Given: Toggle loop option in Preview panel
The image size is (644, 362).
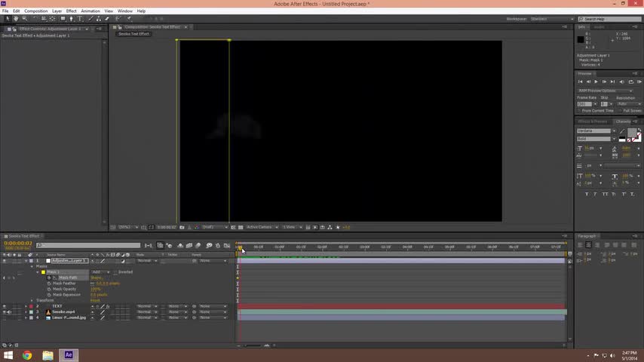Looking at the screenshot, I should click(x=631, y=81).
